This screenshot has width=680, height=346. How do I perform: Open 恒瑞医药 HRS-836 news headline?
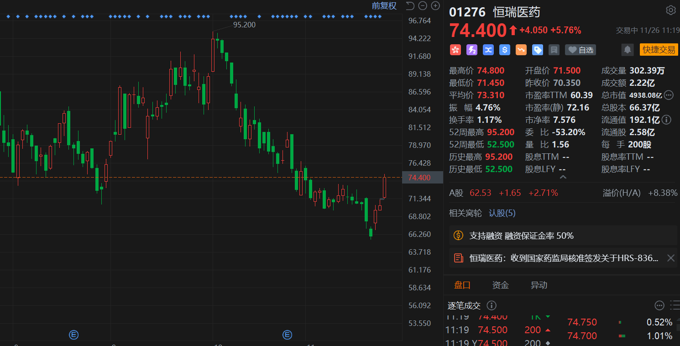(x=564, y=258)
